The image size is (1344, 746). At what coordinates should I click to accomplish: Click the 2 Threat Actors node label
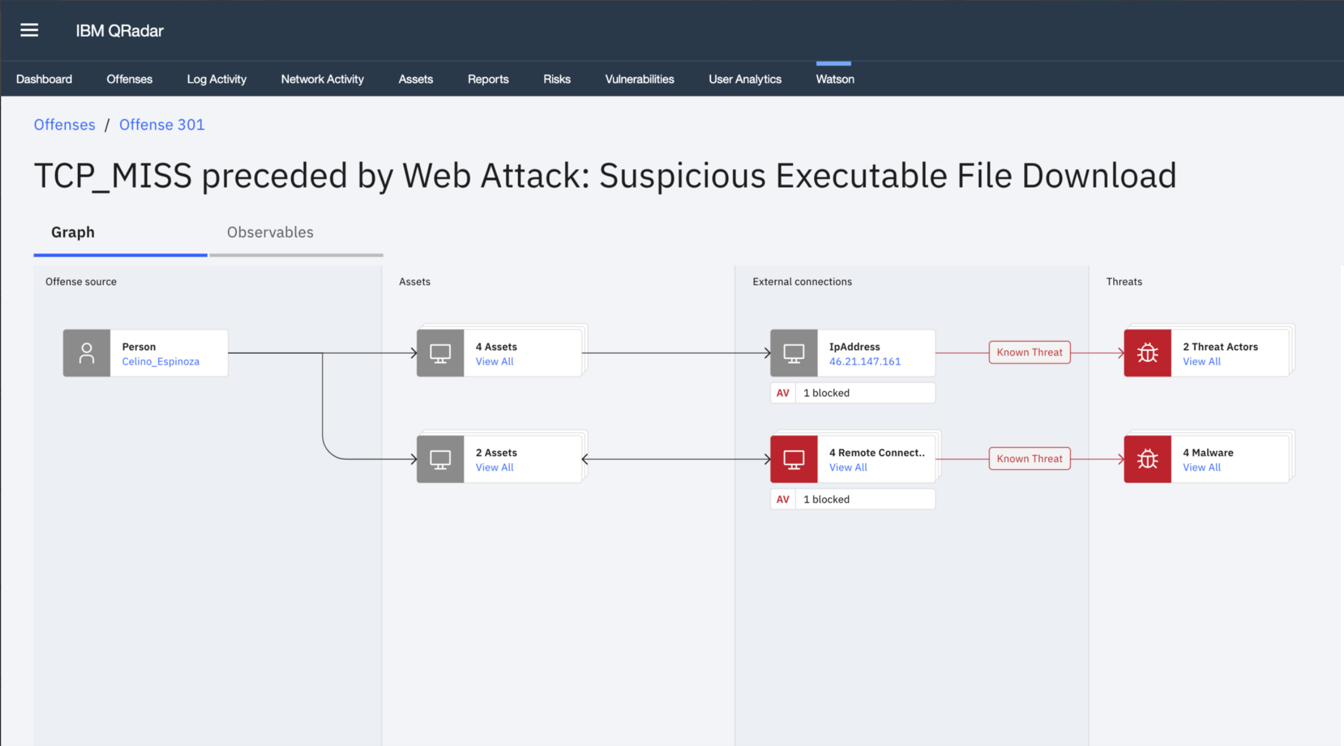[1220, 347]
